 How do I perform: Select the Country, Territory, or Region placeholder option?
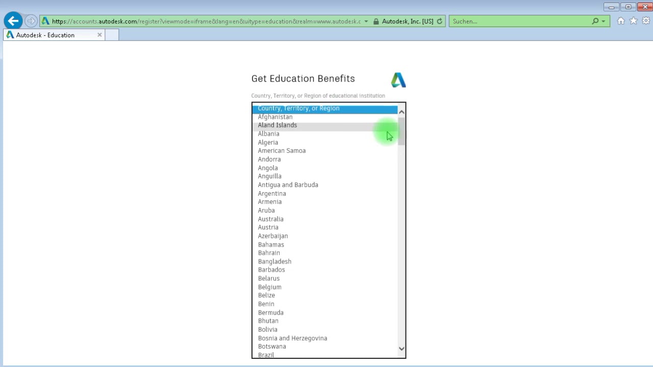point(324,108)
